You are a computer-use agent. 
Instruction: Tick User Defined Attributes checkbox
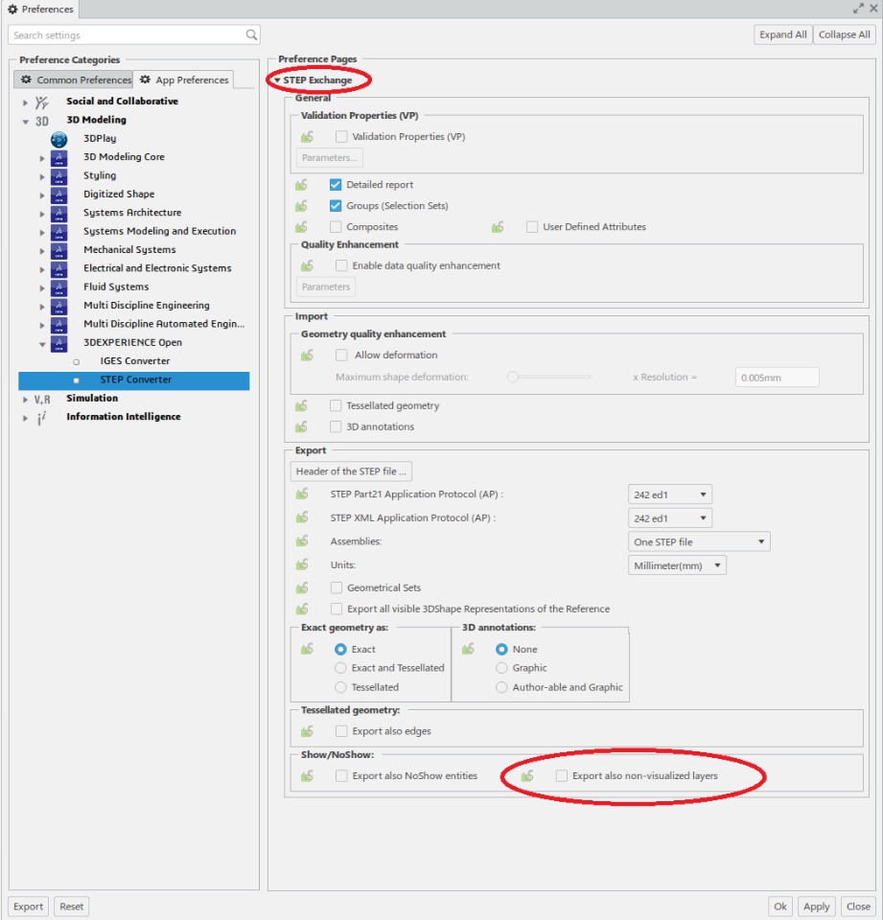point(532,227)
